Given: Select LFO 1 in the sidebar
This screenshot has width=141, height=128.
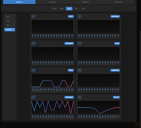Looking at the screenshot, I should tap(10, 16).
